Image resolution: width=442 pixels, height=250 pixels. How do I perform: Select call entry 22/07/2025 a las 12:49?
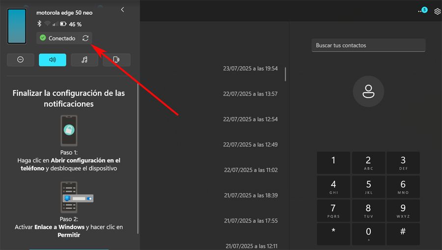(x=250, y=145)
